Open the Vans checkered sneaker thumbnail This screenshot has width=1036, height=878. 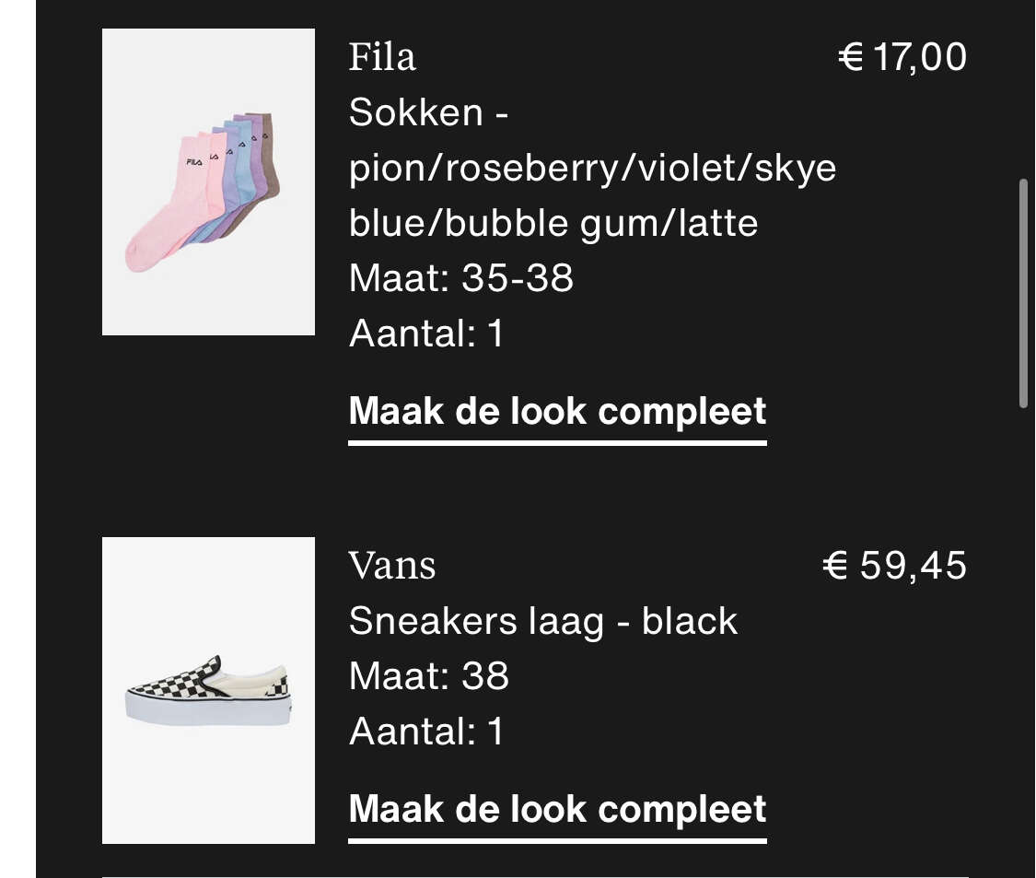click(x=208, y=690)
